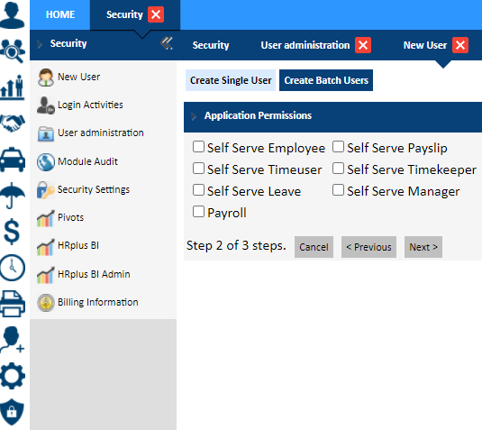Collapse the Application Permissions section arrow
482x430 pixels.
[x=194, y=116]
